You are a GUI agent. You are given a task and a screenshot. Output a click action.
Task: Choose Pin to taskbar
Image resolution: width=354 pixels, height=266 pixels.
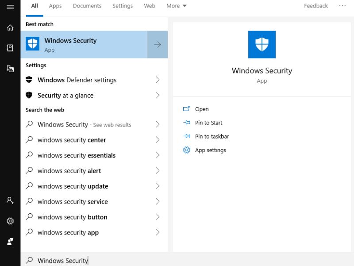212,136
